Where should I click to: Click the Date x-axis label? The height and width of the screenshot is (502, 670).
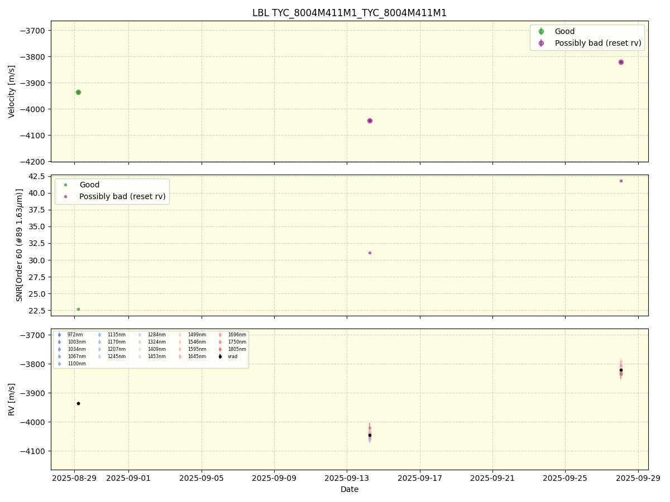[350, 490]
